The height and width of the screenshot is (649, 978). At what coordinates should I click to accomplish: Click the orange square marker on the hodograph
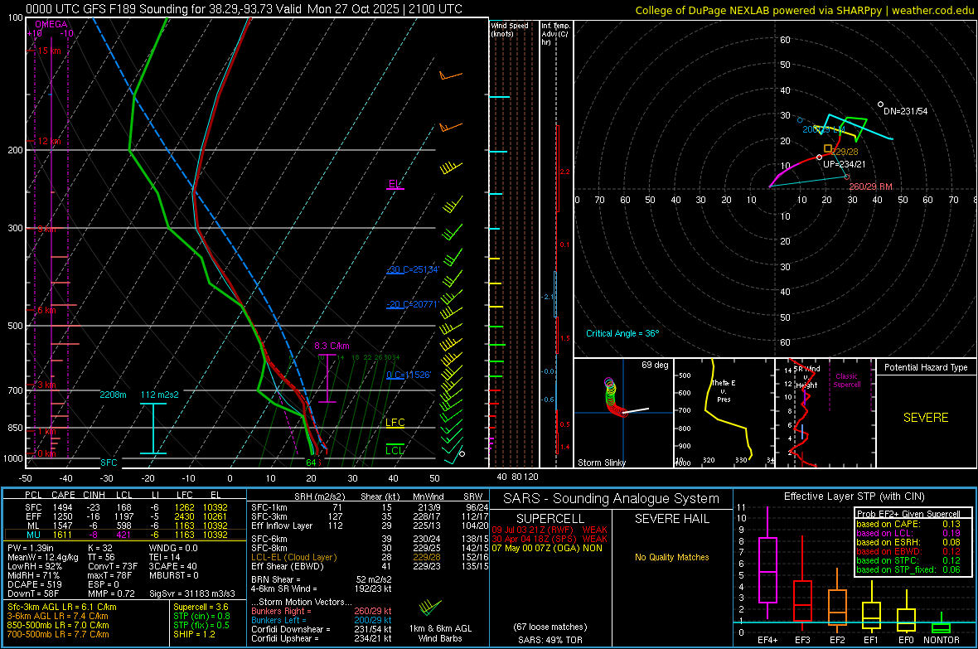828,148
